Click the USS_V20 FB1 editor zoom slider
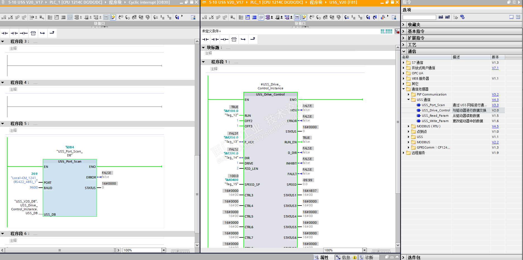Image resolution: width=523 pixels, height=260 pixels. pos(379,251)
